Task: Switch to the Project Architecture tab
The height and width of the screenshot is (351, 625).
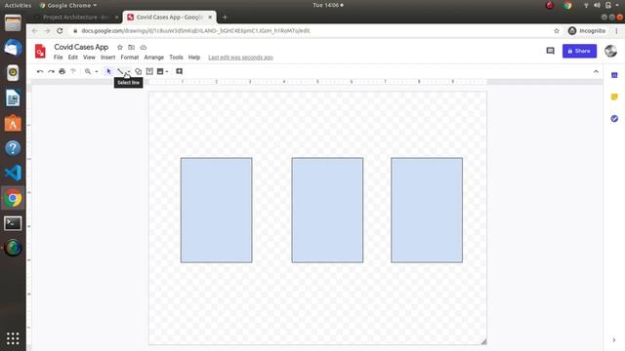Action: pyautogui.click(x=76, y=18)
